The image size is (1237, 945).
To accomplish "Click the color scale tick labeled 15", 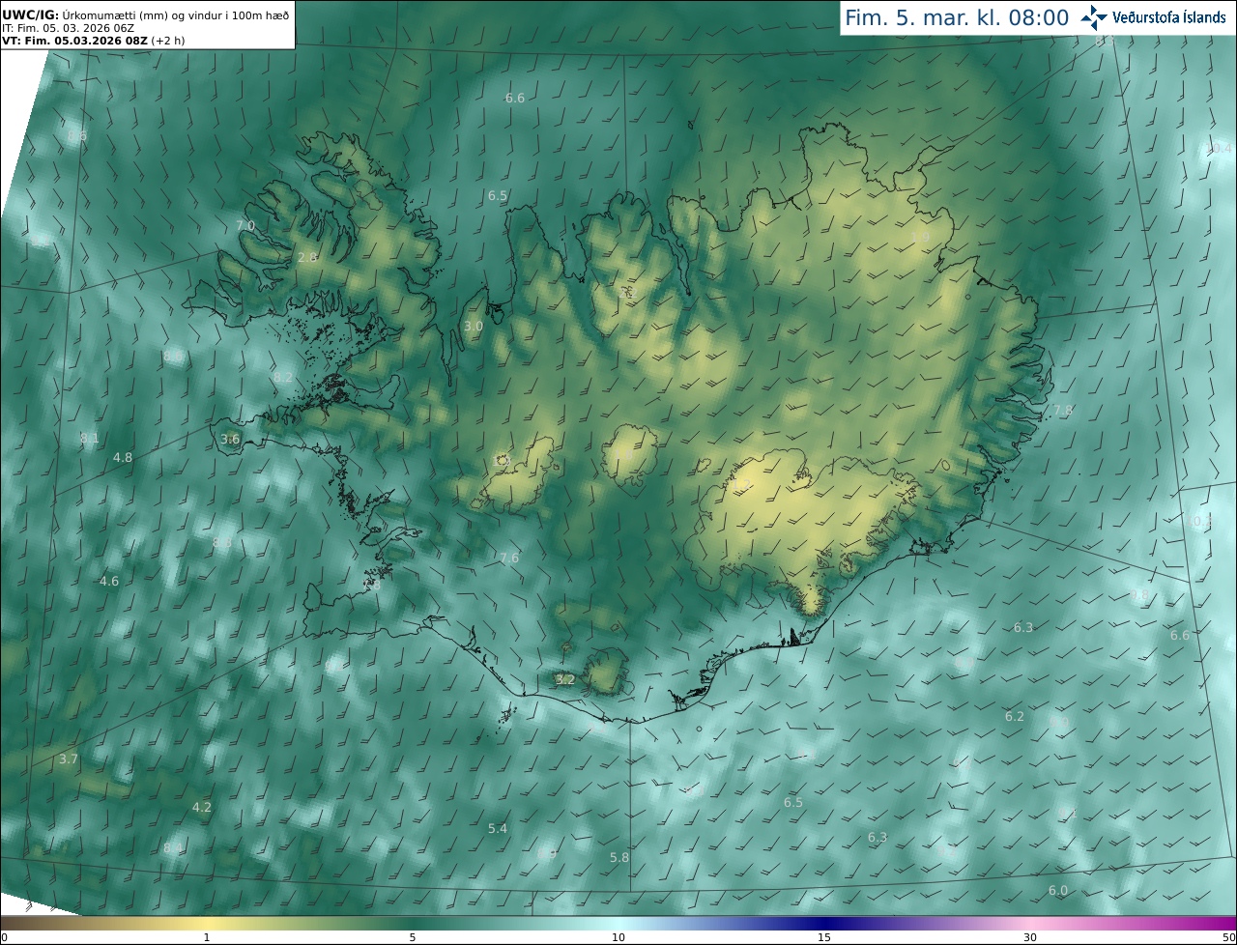I will coord(824,937).
